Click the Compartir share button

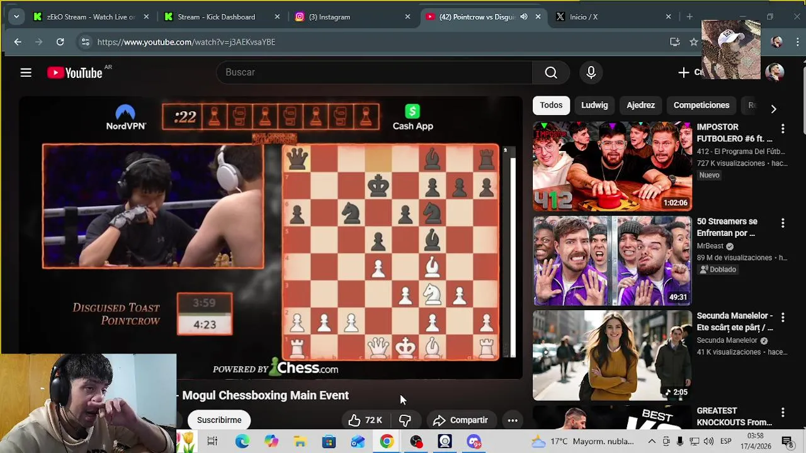460,420
